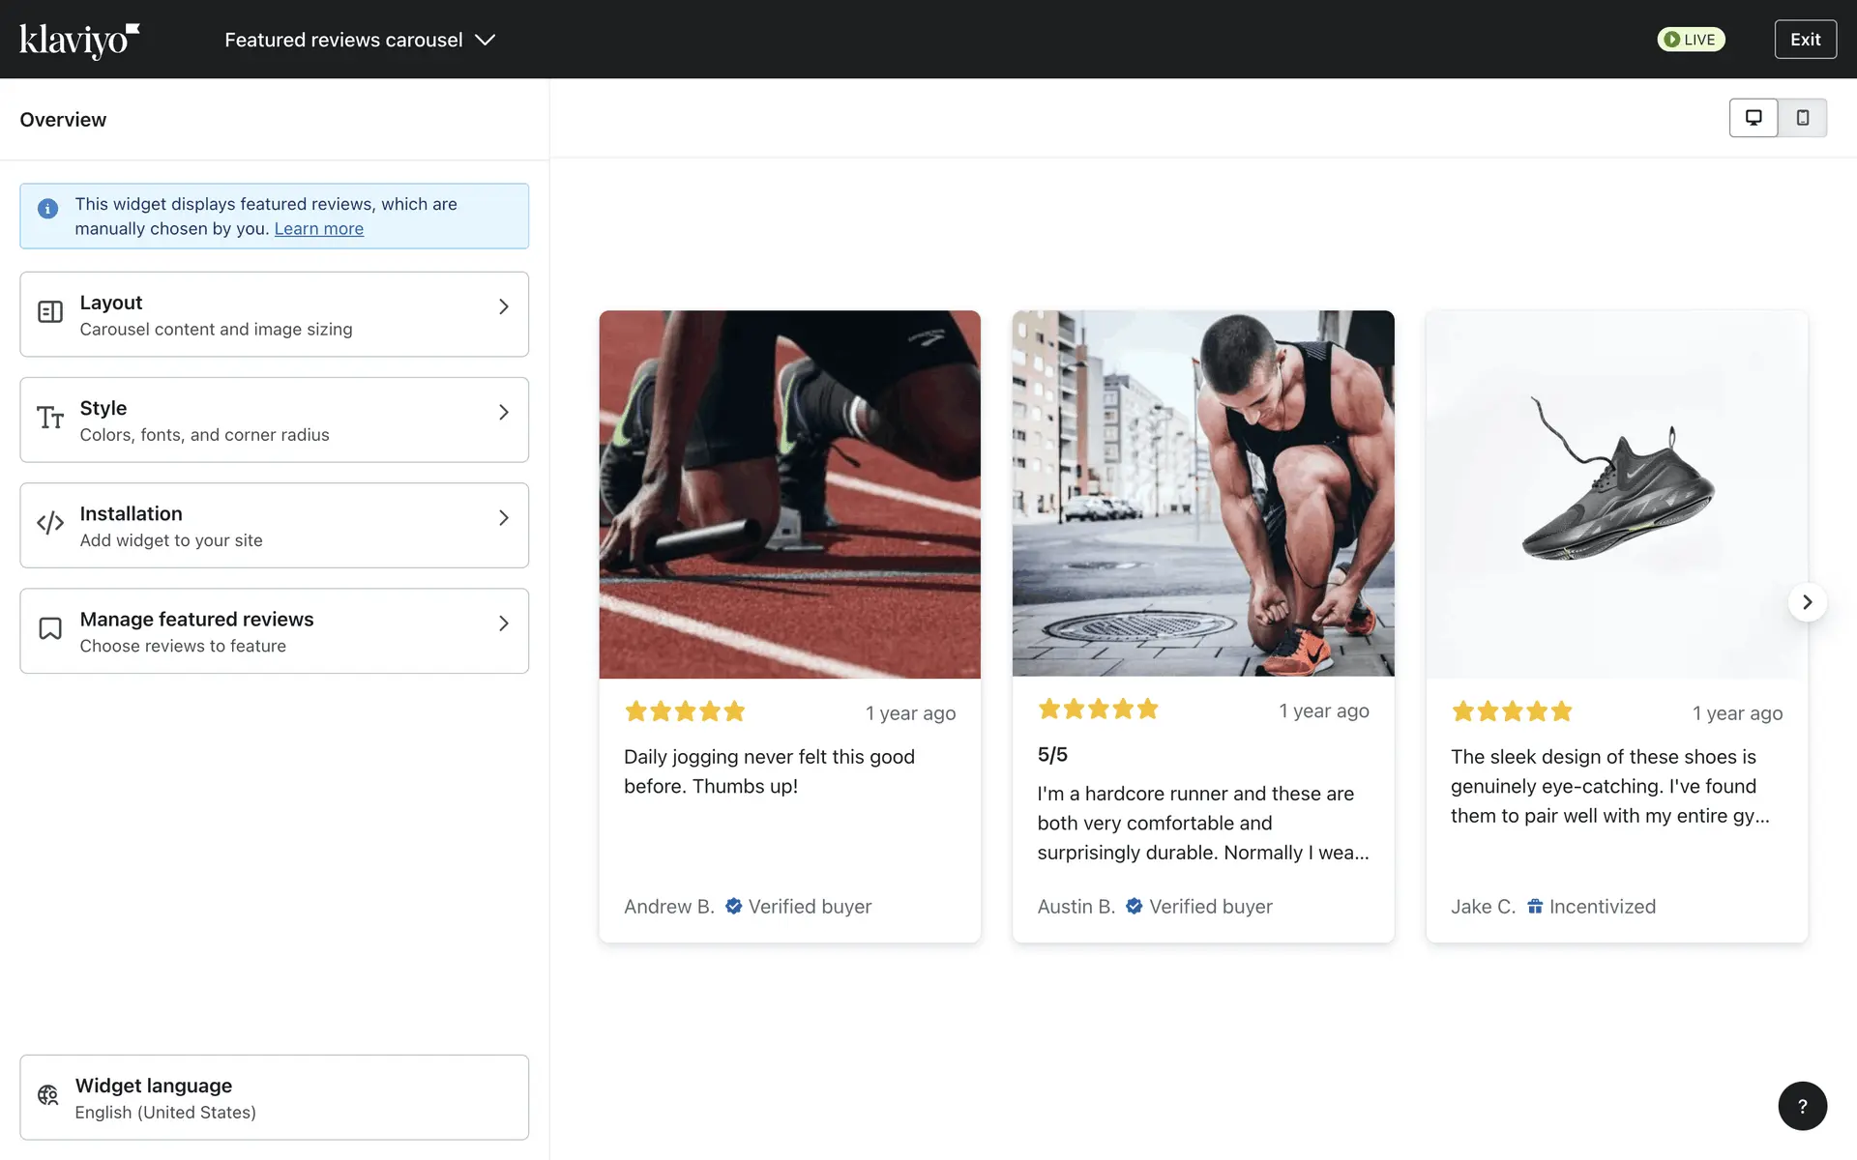Image resolution: width=1857 pixels, height=1160 pixels.
Task: Follow the Learn more link
Action: pyautogui.click(x=318, y=229)
